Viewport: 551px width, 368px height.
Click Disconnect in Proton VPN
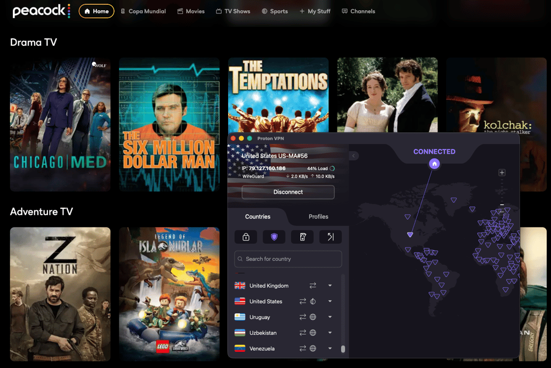[x=288, y=192]
